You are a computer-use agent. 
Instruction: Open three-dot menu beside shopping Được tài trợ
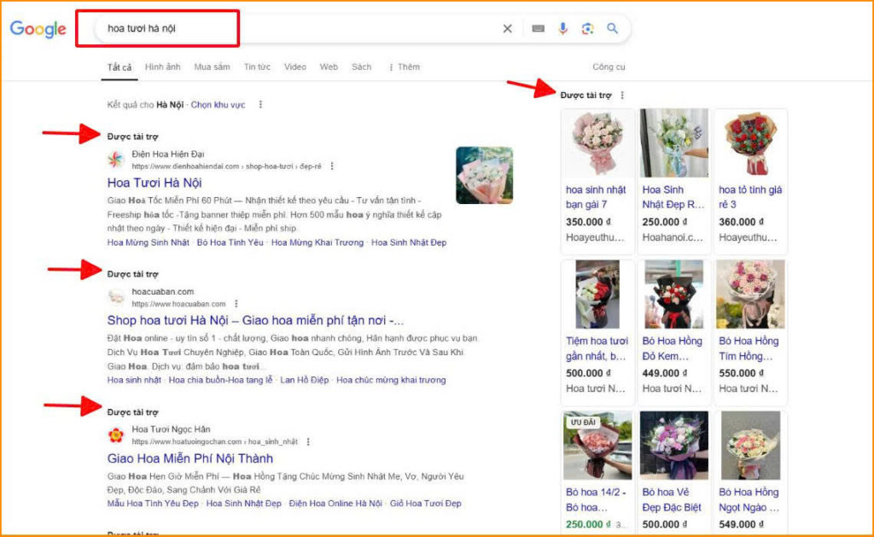pos(622,96)
